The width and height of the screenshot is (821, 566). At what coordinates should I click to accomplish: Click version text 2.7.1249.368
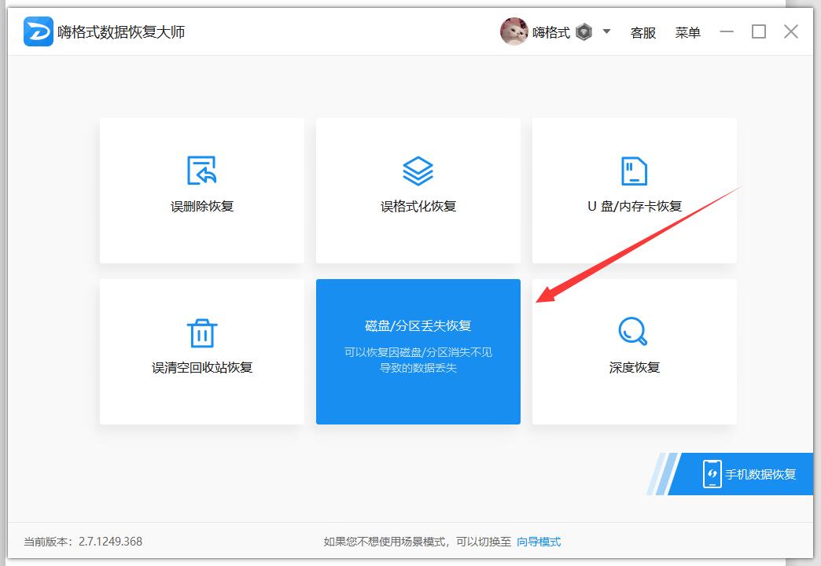click(110, 542)
